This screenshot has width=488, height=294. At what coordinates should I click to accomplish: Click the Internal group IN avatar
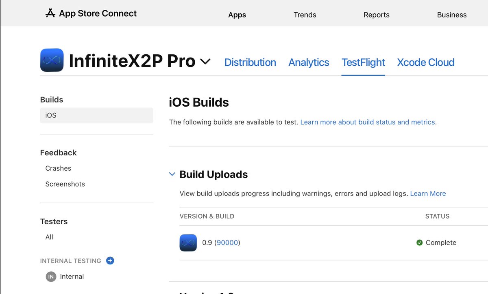point(51,277)
